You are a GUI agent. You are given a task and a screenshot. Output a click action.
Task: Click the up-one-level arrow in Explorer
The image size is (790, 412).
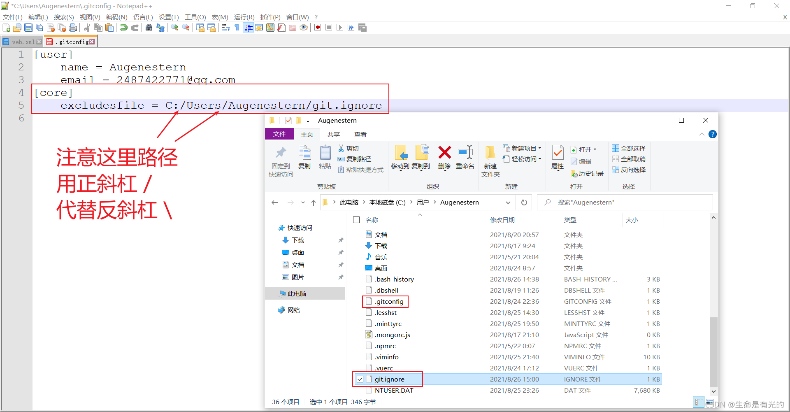point(314,203)
